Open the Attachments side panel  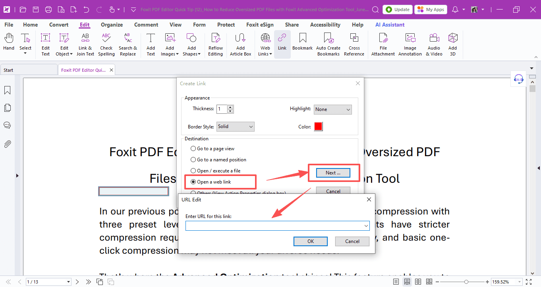point(7,143)
